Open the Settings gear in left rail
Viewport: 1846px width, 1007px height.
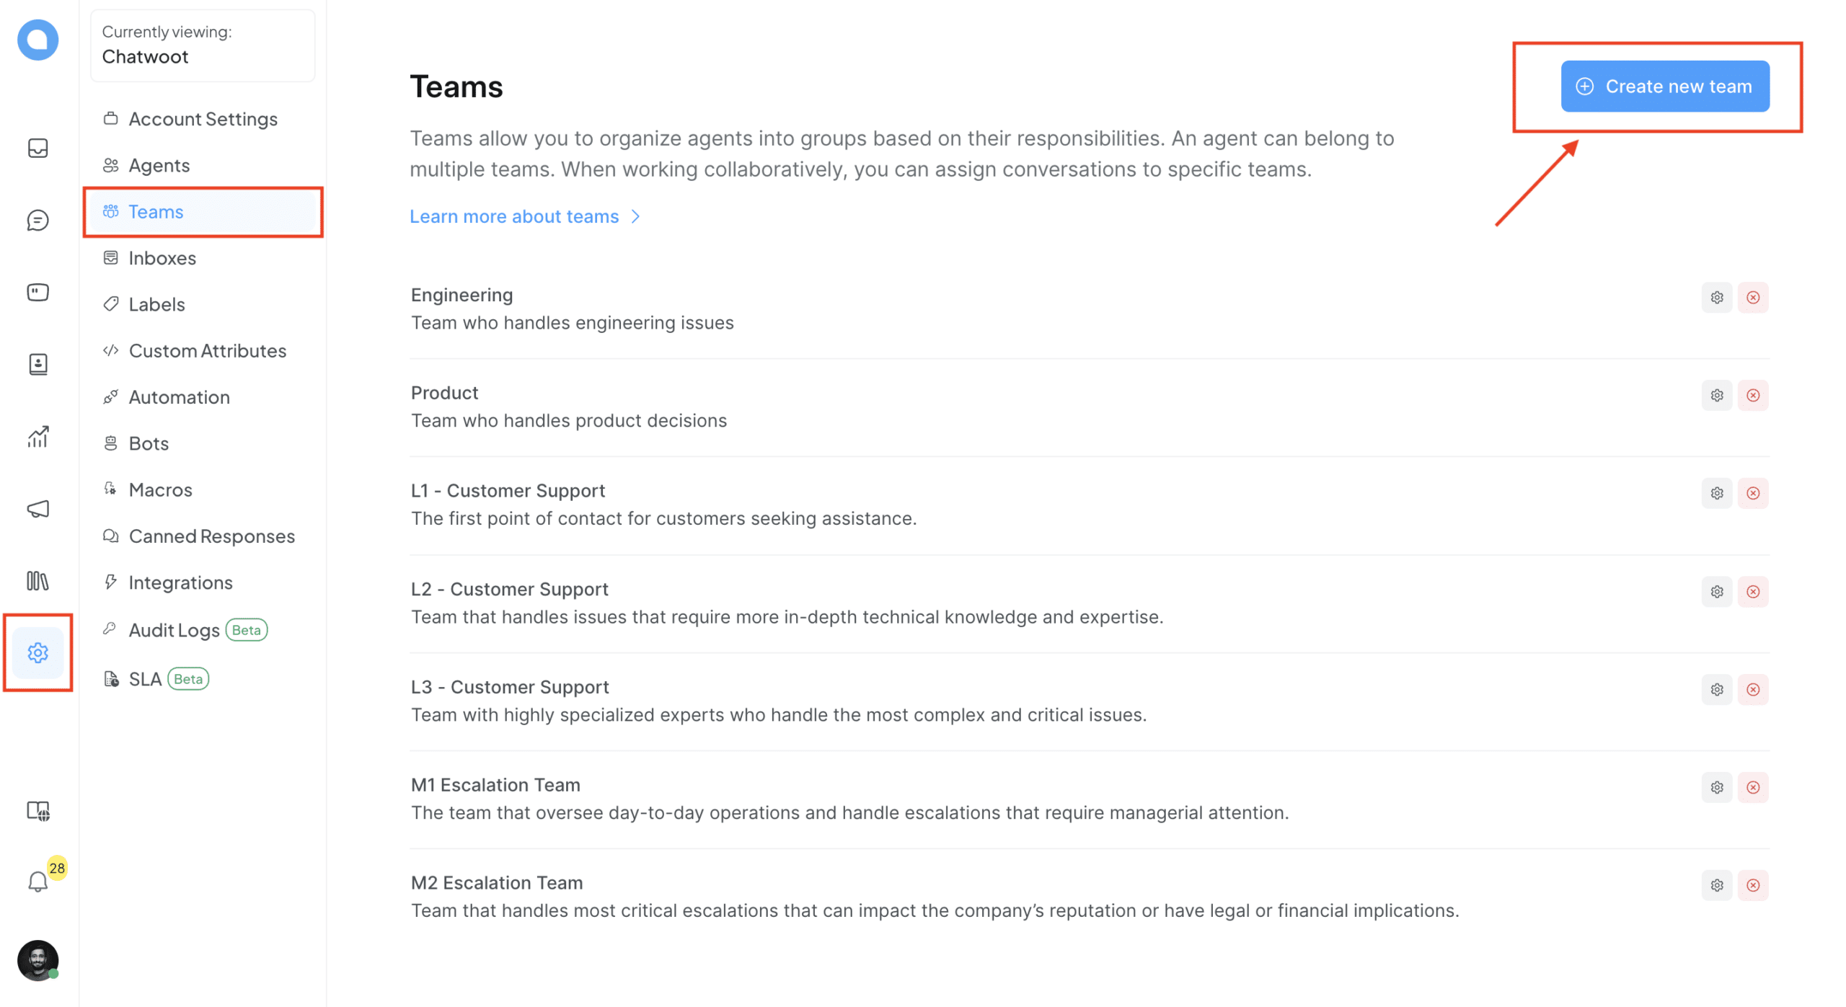(37, 653)
